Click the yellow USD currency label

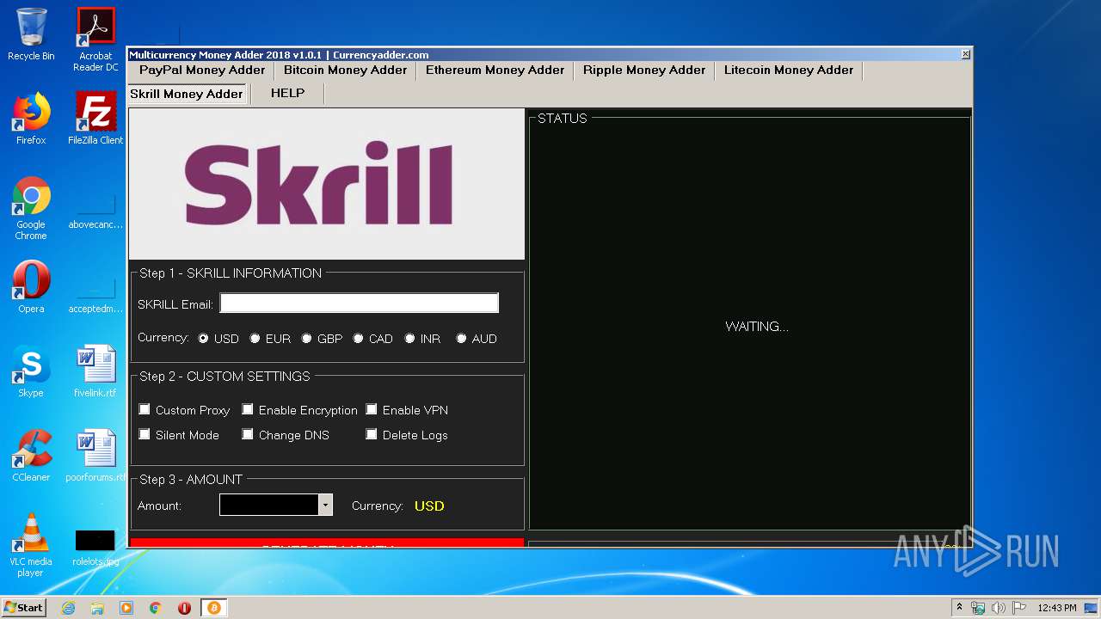(x=429, y=506)
